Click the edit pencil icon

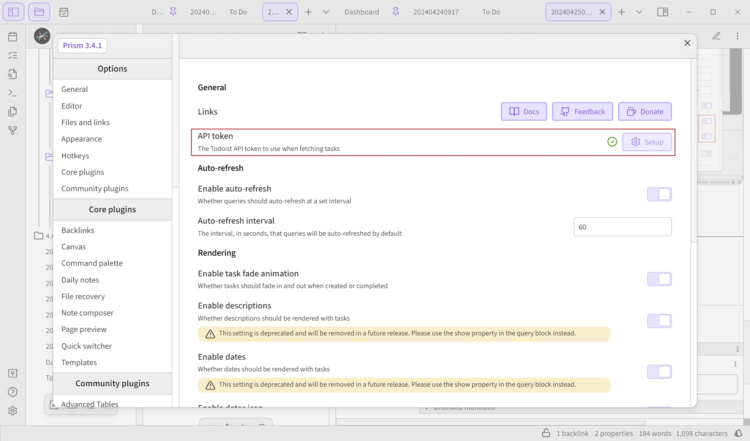pos(716,36)
